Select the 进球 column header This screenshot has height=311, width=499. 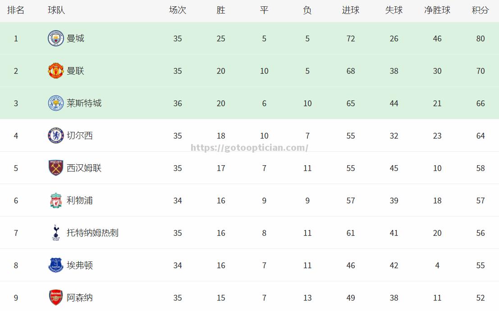tap(351, 10)
